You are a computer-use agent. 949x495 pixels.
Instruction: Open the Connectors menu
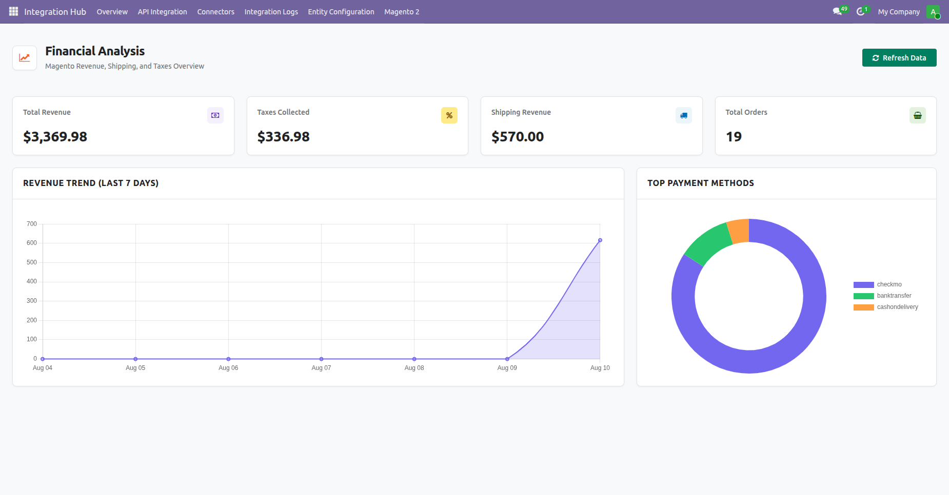(216, 12)
